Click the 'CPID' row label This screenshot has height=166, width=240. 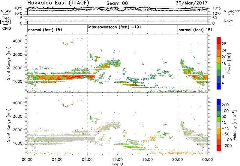point(7,28)
